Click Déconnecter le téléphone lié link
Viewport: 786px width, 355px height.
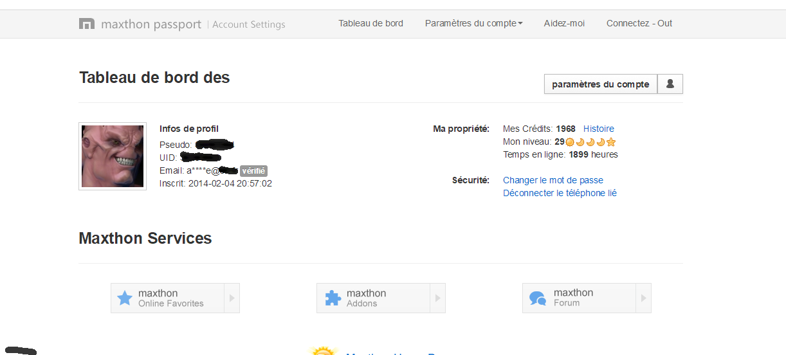coord(560,193)
